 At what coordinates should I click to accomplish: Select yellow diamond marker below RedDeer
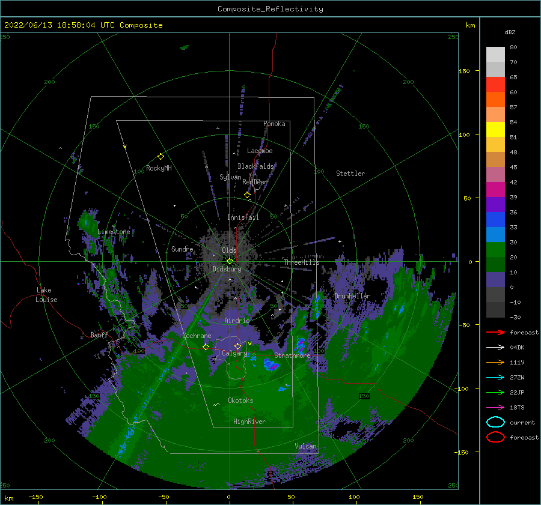[248, 195]
